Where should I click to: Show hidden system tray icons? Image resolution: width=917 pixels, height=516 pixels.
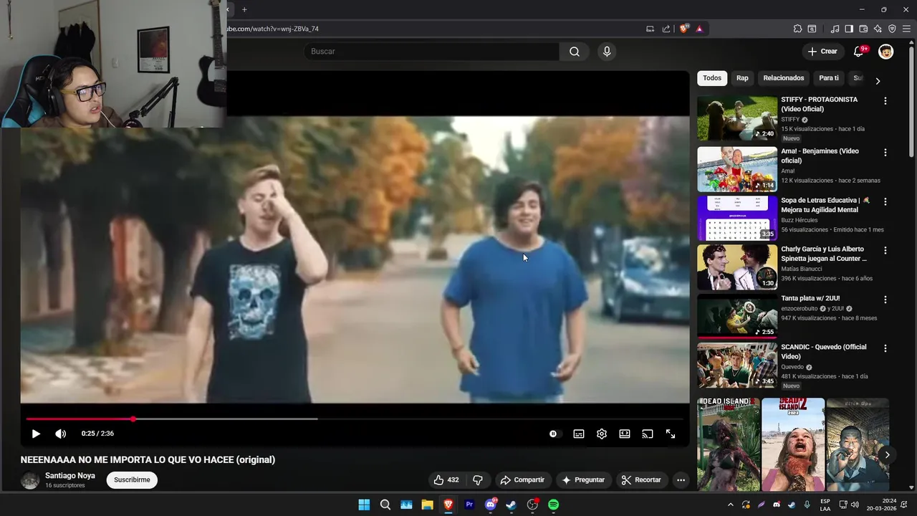point(731,505)
